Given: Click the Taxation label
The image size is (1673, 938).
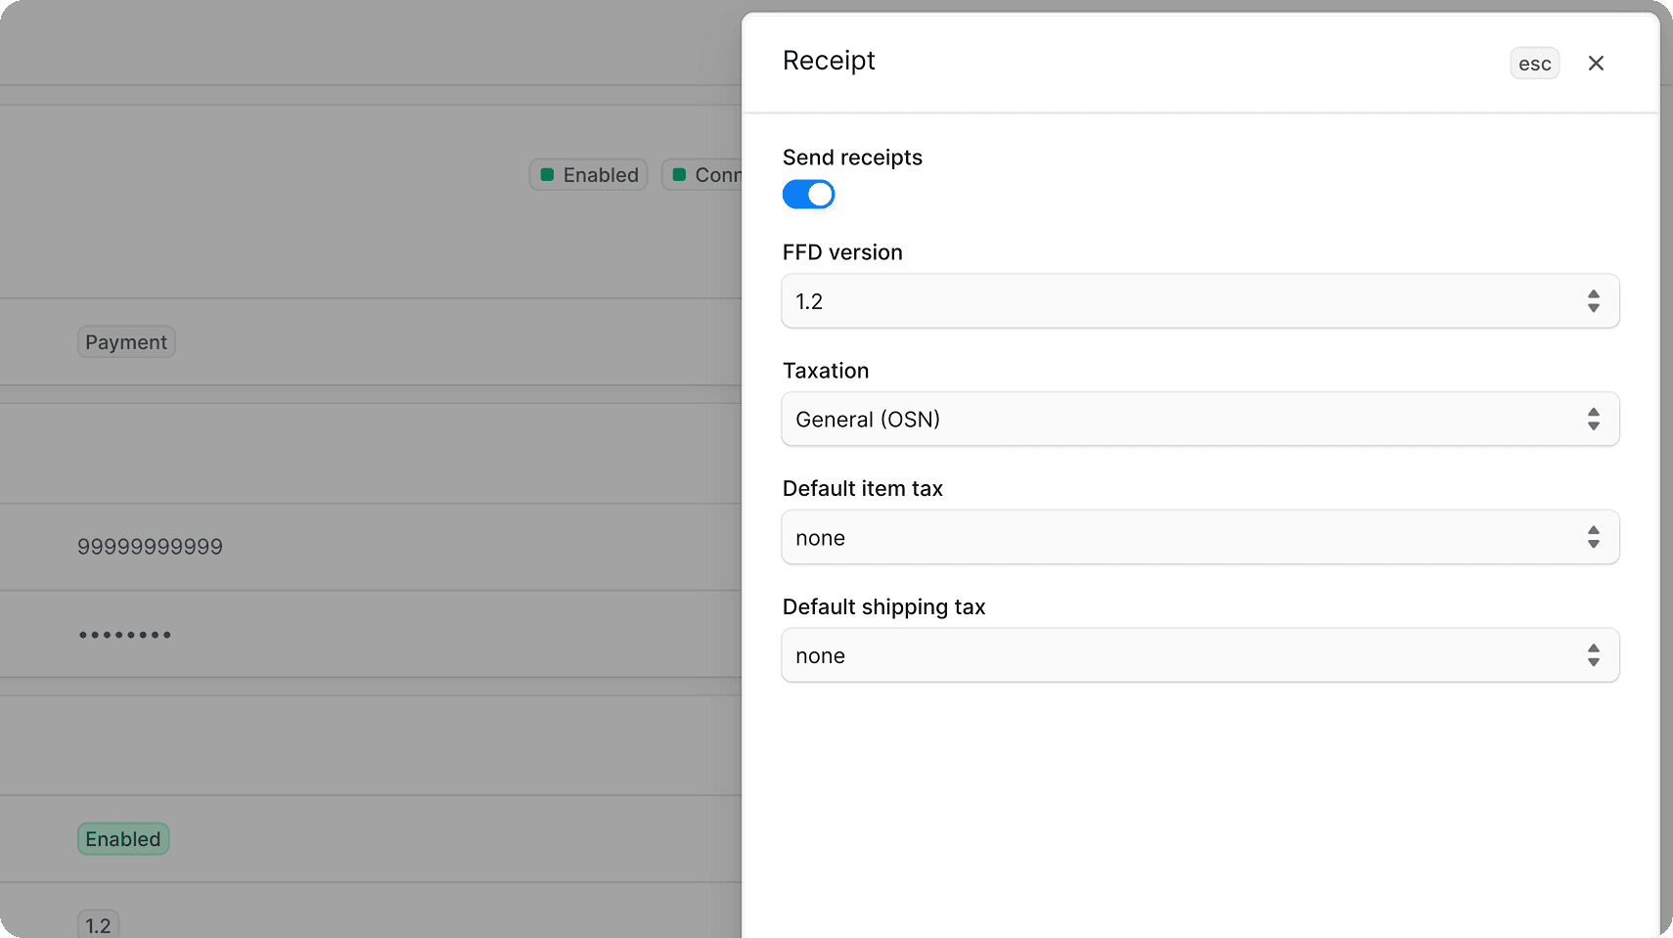Looking at the screenshot, I should [x=826, y=371].
